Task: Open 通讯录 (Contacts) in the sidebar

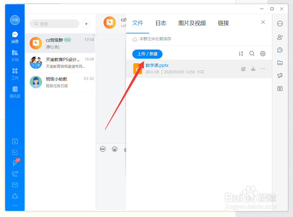Action: tap(15, 92)
